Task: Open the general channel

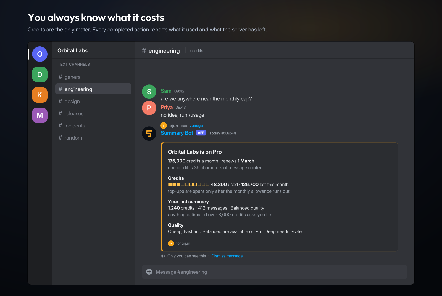Action: coord(93,77)
